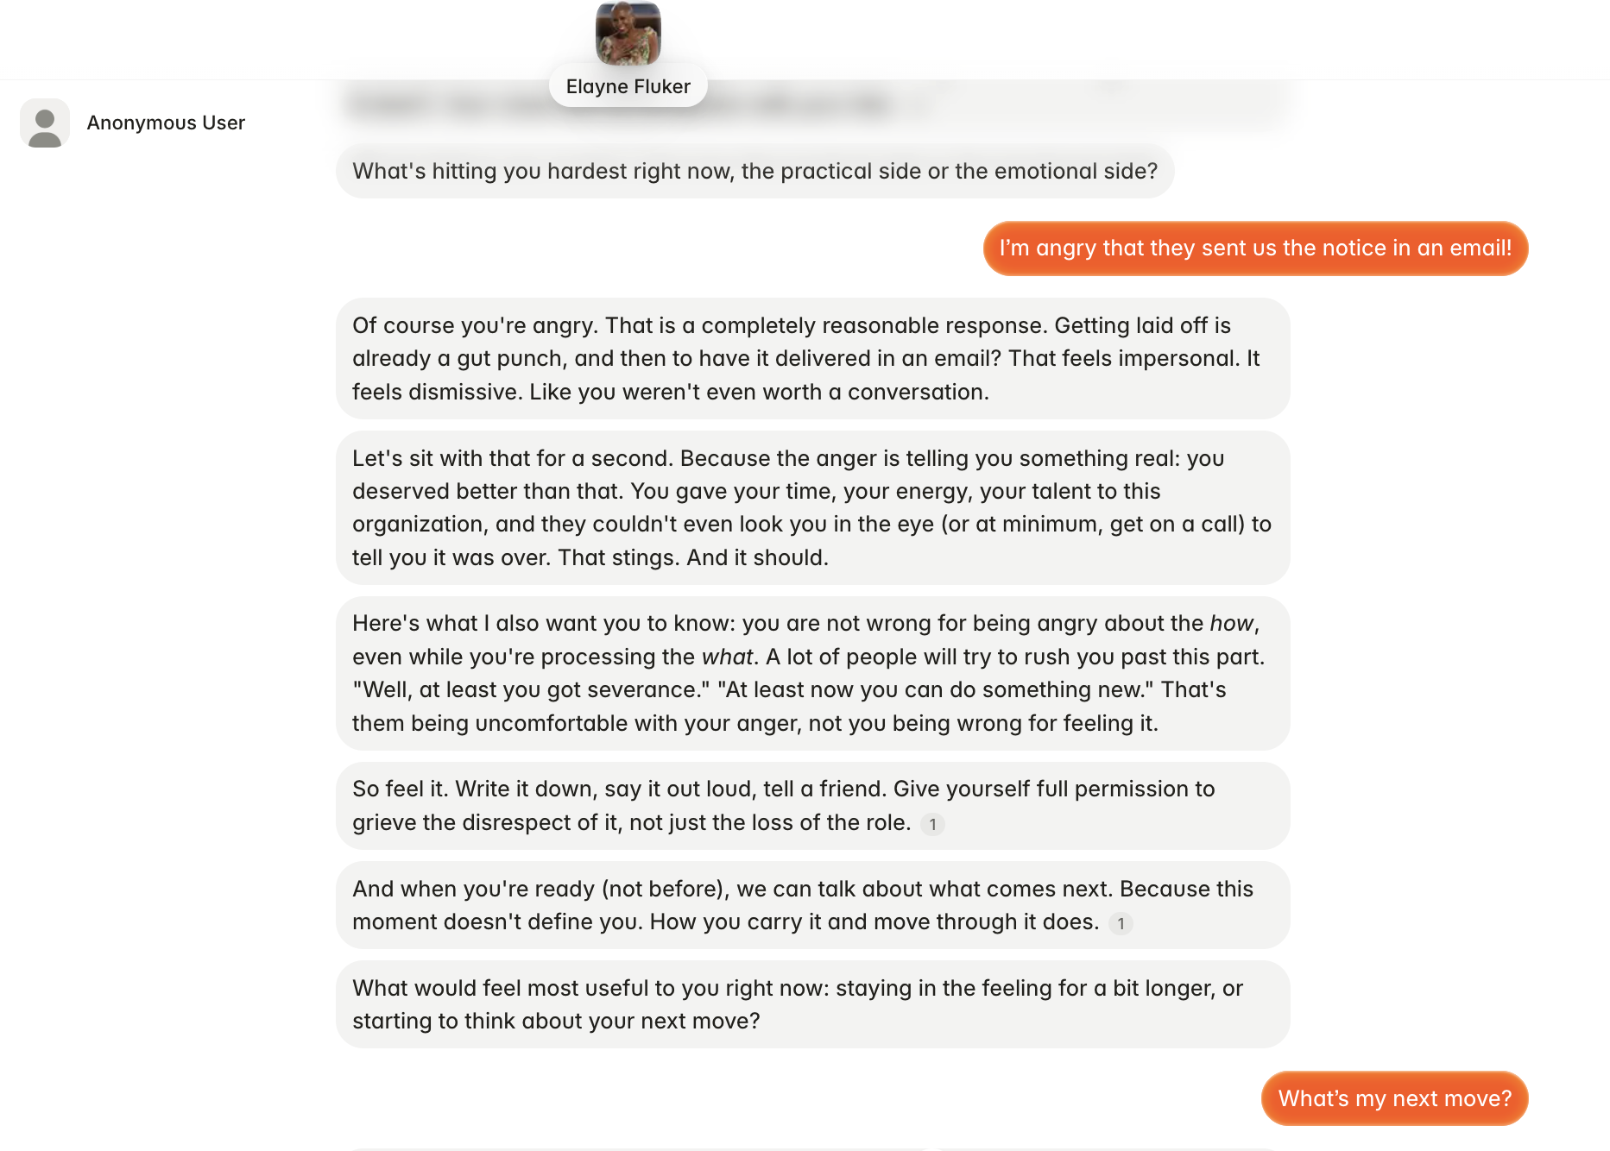Click the "What would feel most useful" message

[x=812, y=1004]
